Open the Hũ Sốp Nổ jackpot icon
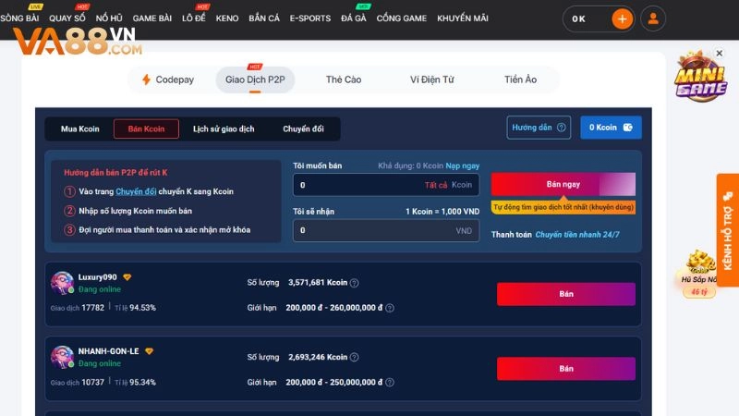This screenshot has height=416, width=739. [699, 274]
